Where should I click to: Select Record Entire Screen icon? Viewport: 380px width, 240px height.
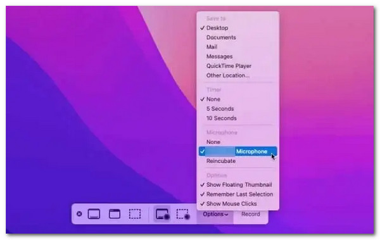pyautogui.click(x=162, y=214)
